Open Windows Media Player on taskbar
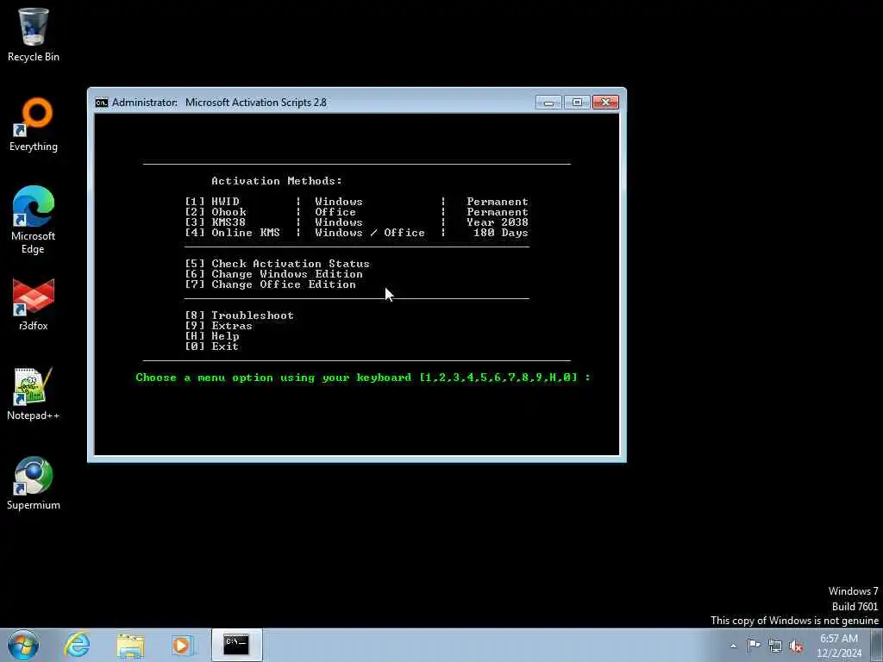This screenshot has height=662, width=883. click(182, 645)
